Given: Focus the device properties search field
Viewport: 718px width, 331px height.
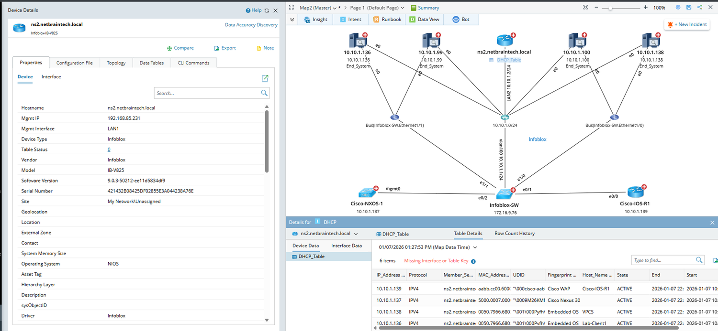Looking at the screenshot, I should [x=207, y=93].
